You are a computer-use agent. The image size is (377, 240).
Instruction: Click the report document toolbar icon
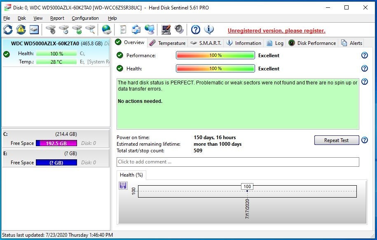point(123,30)
